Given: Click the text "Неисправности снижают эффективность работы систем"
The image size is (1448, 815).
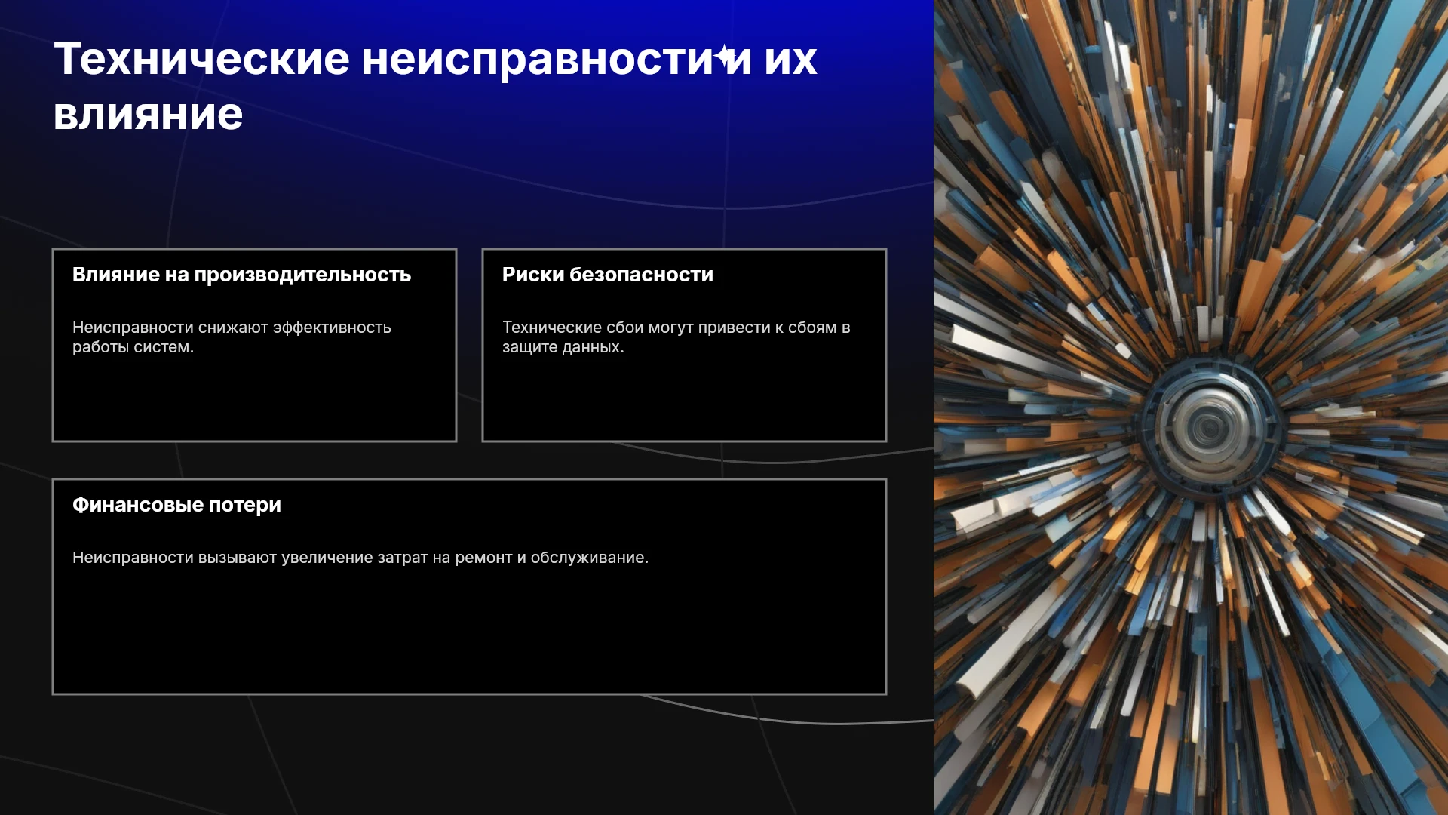Looking at the screenshot, I should tap(232, 337).
